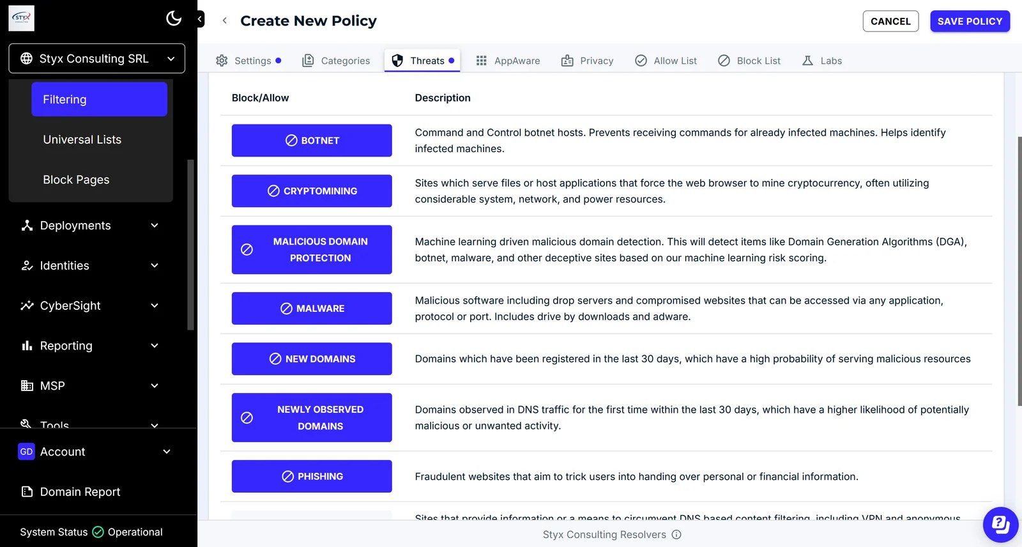Open the help chat bubble icon
Image resolution: width=1022 pixels, height=547 pixels.
1000,525
